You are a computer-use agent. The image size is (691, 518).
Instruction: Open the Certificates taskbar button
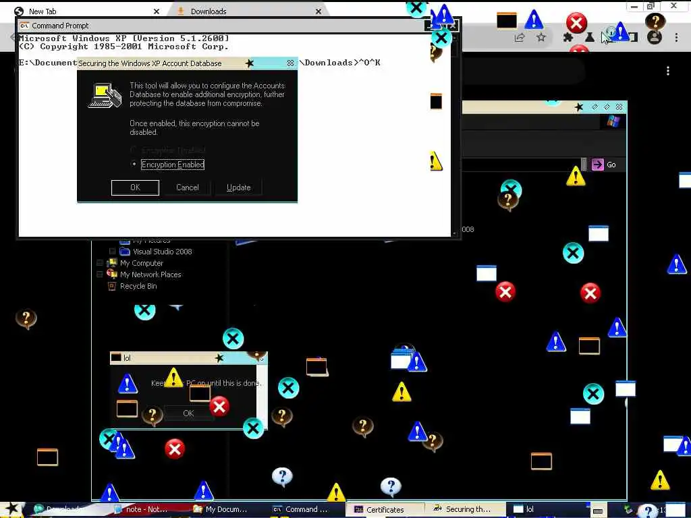pyautogui.click(x=385, y=510)
